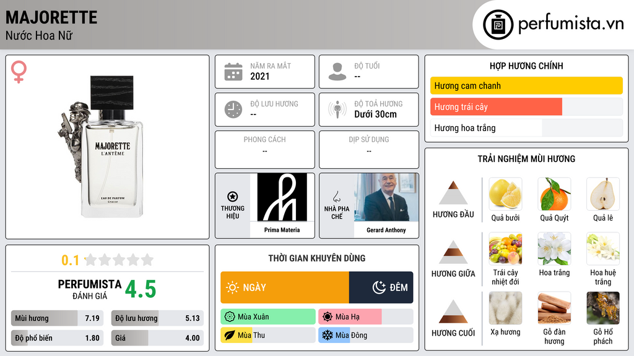This screenshot has width=634, height=356.
Task: Click the Prima Materia brand logo
Action: tap(282, 197)
